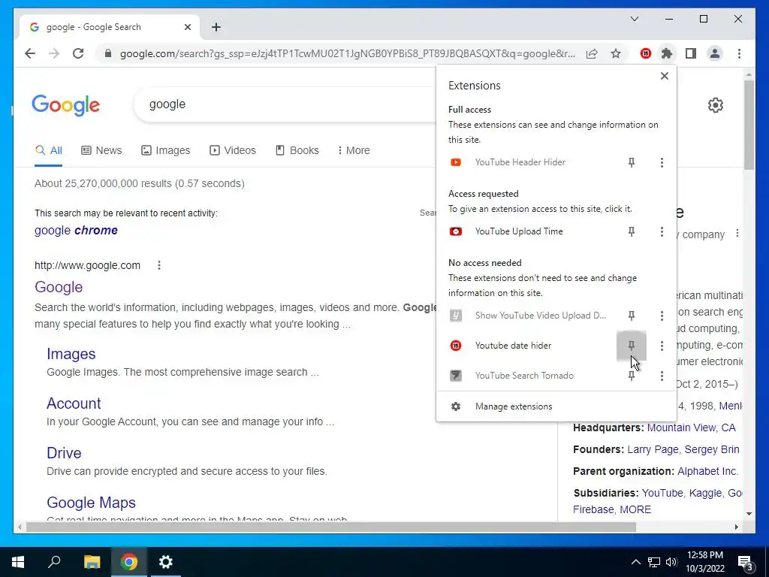Open the tab search chevron

[x=634, y=19]
